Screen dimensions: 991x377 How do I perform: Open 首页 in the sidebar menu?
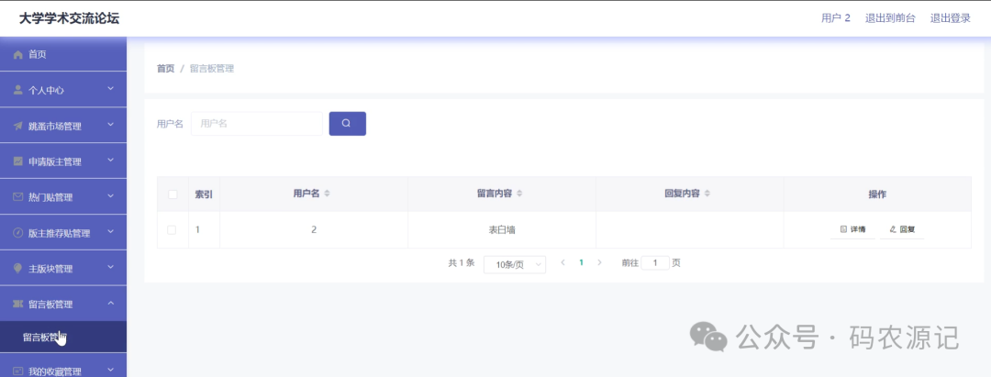pos(63,54)
